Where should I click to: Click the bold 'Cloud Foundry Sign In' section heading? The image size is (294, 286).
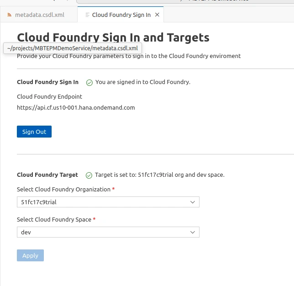47,82
